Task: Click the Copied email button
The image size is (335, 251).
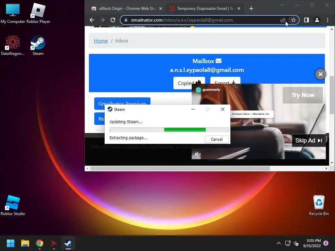Action: [x=189, y=83]
